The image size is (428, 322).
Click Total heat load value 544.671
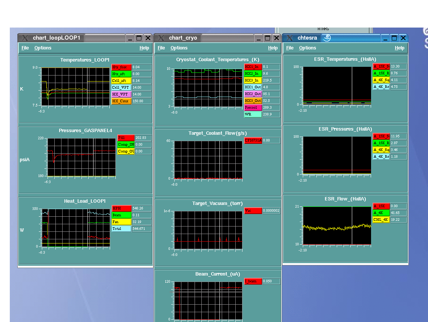[x=142, y=229]
